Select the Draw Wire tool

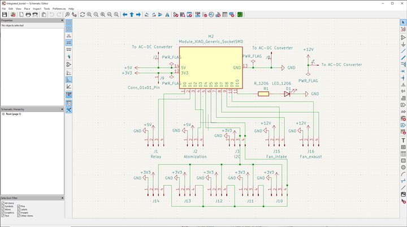pos(403,51)
